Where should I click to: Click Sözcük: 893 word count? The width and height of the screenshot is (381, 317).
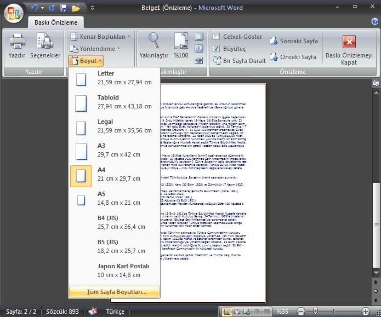click(62, 312)
